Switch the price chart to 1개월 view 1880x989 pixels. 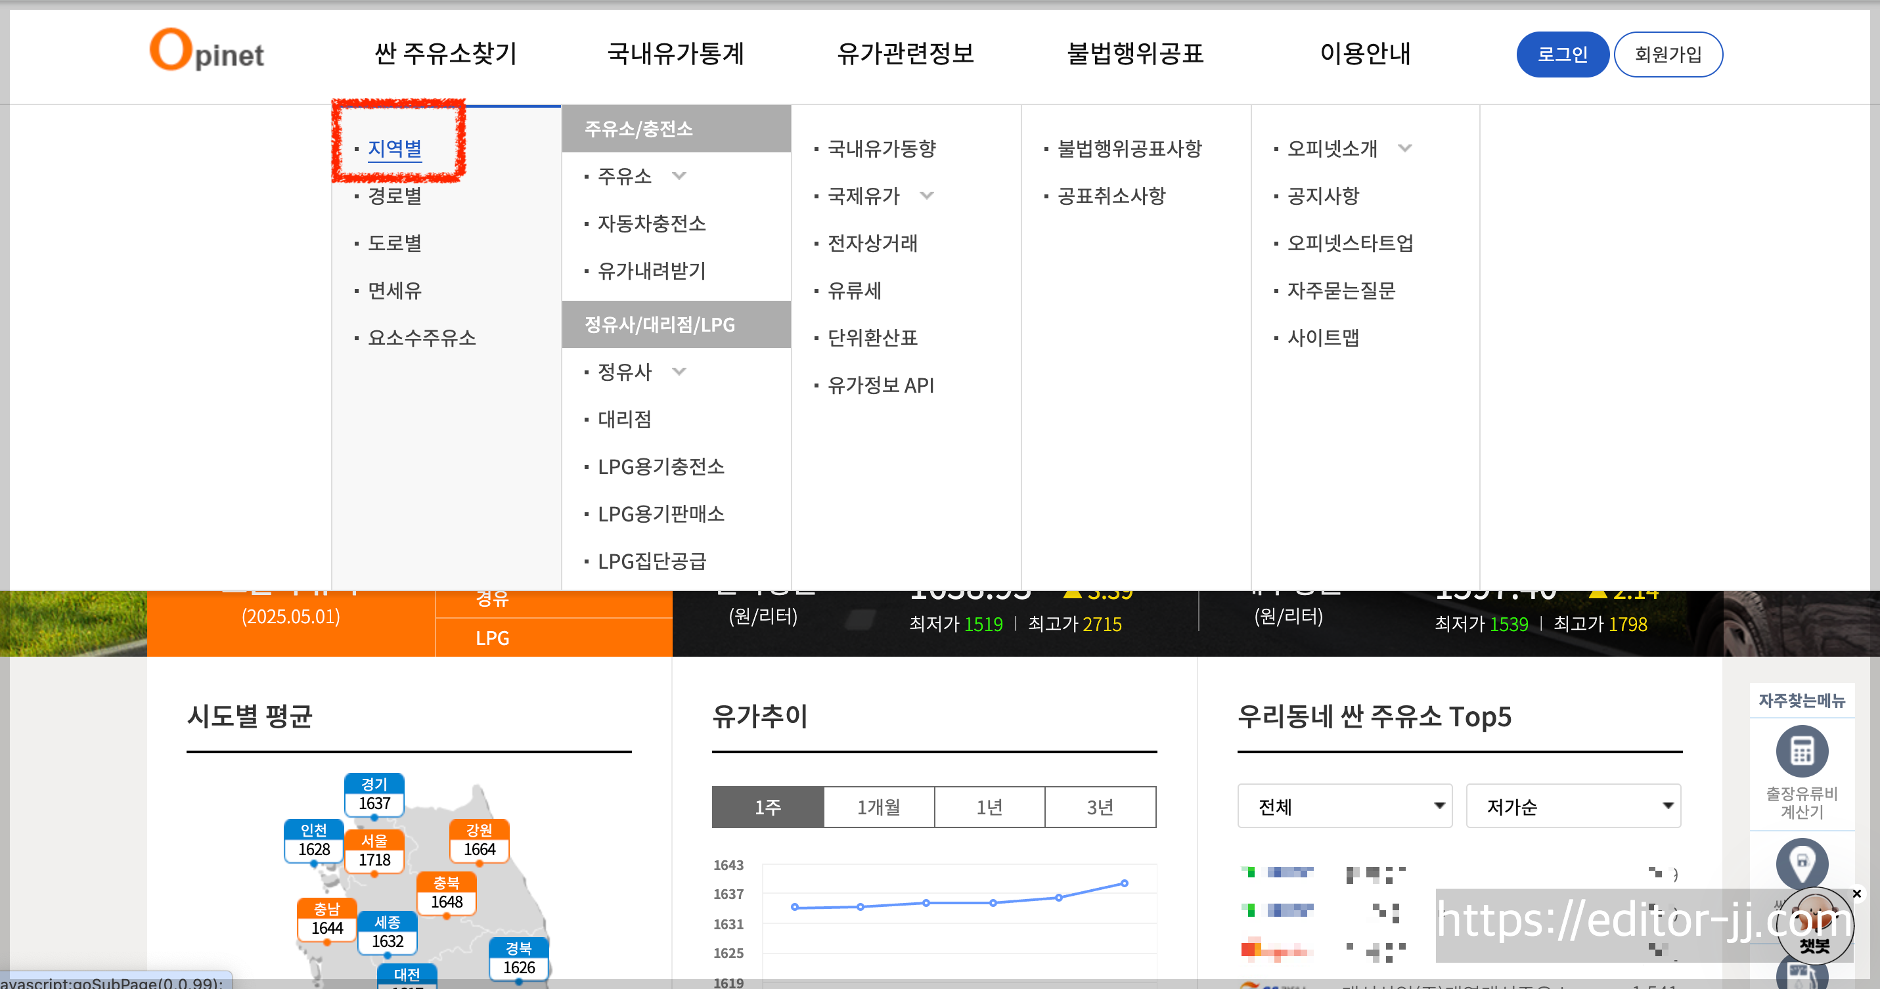tap(879, 806)
